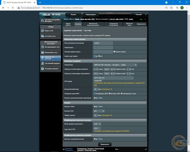The image size is (190, 152).
Task: Click the router login name field
Action: pyautogui.click(x=103, y=43)
